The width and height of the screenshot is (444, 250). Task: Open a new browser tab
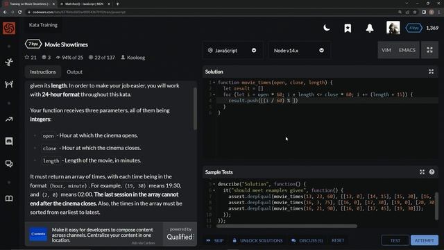click(117, 4)
